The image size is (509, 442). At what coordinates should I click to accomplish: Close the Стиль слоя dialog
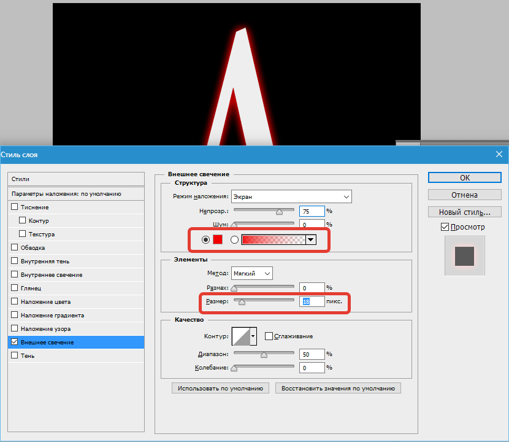[x=499, y=155]
